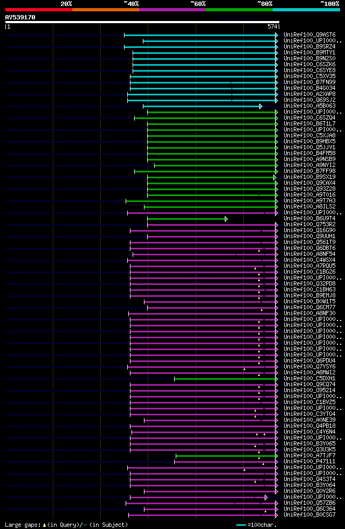Open hit UniRef100_A8ILS2 label
The image size is (345, 529).
(309, 207)
